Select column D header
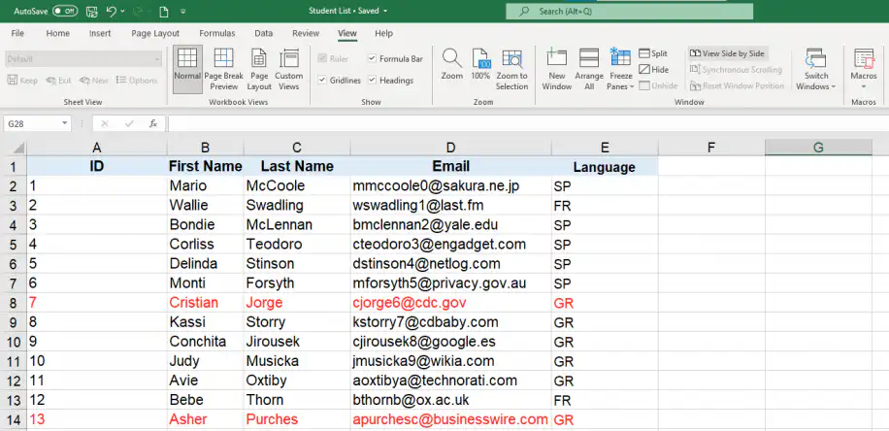This screenshot has height=431, width=889. [x=450, y=148]
